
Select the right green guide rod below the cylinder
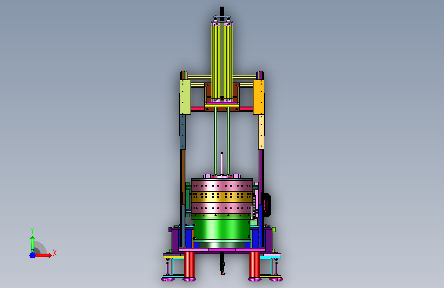[x=228, y=140]
